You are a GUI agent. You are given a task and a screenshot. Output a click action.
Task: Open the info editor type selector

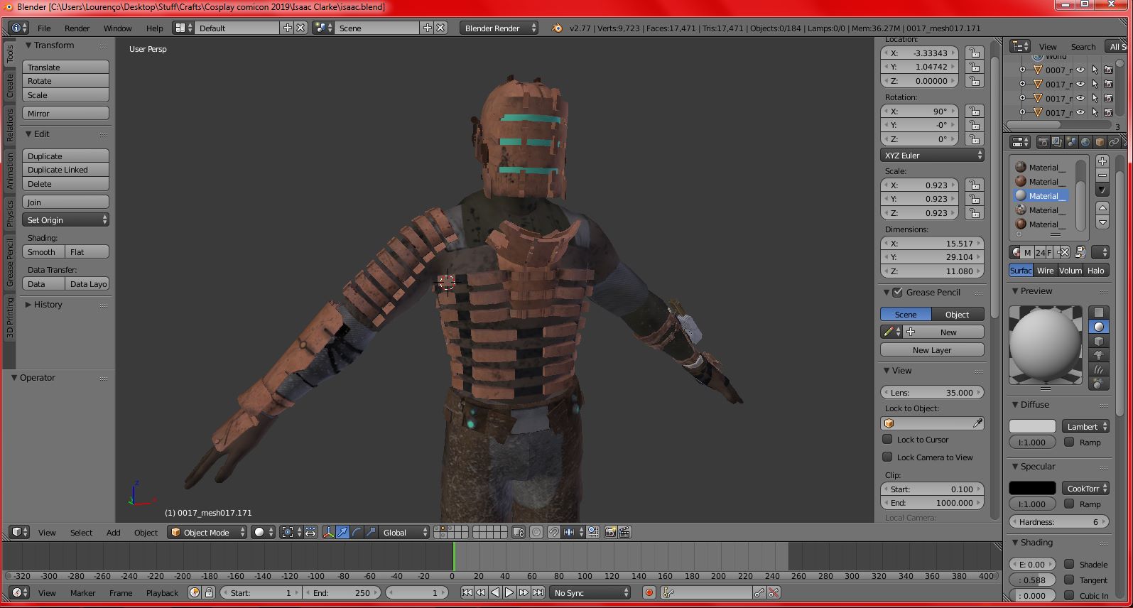point(19,28)
